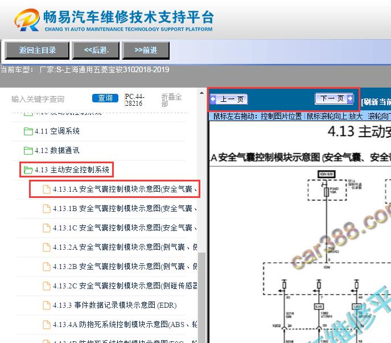Go to next page with 下一页
391x343 pixels.
334,98
